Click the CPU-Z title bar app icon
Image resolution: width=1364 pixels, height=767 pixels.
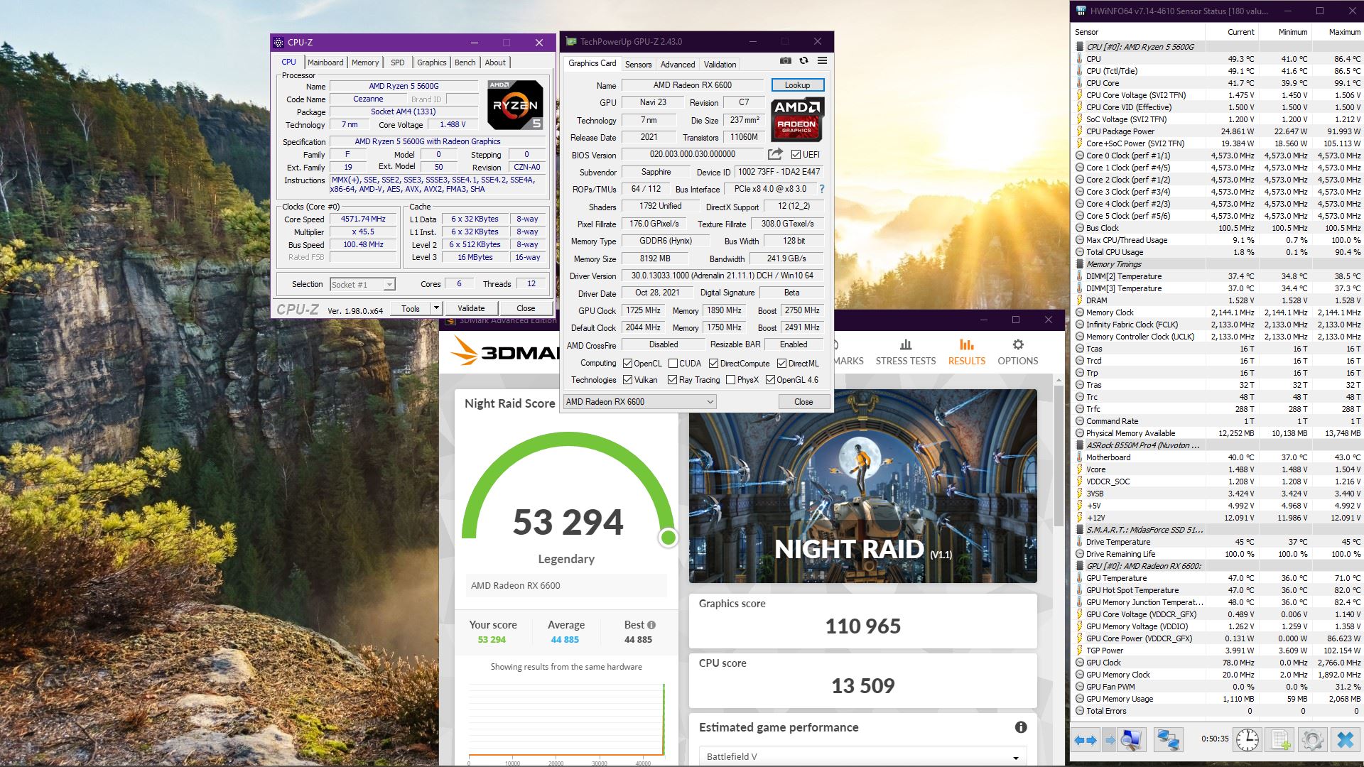pyautogui.click(x=278, y=43)
